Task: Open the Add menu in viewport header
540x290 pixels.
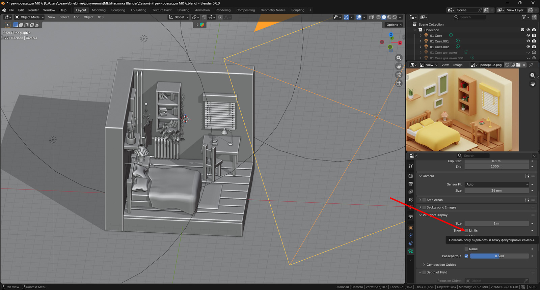Action: [x=76, y=17]
